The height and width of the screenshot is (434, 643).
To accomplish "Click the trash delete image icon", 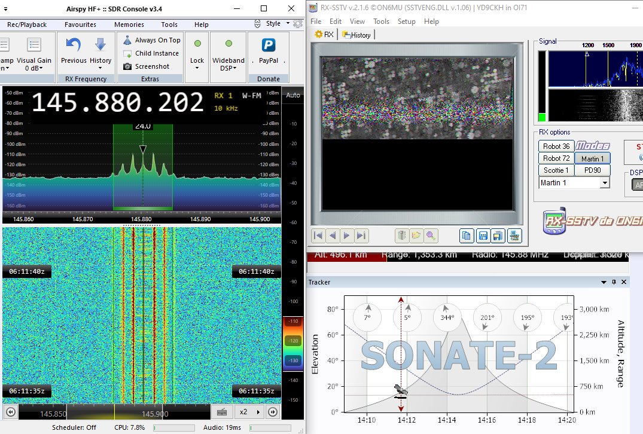I will coord(402,236).
